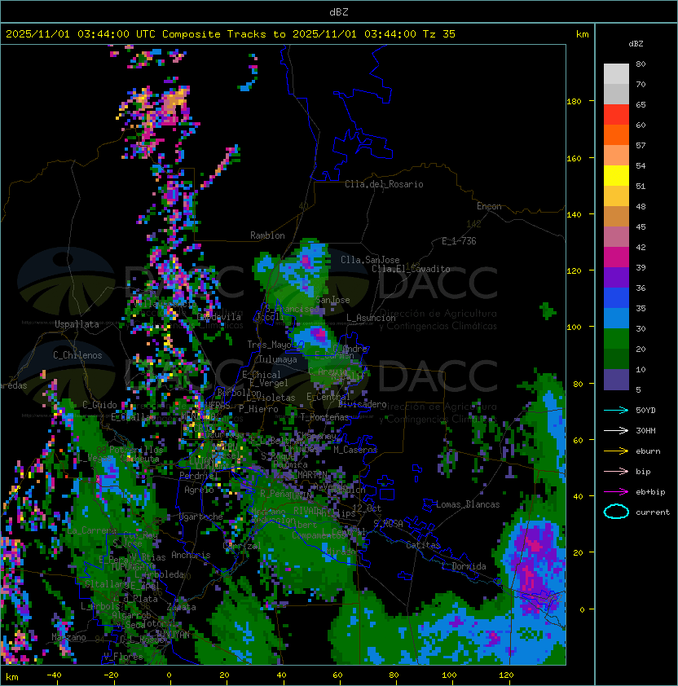
Task: Click the 'Clla.El_Cavadito' map label
Action: [411, 269]
